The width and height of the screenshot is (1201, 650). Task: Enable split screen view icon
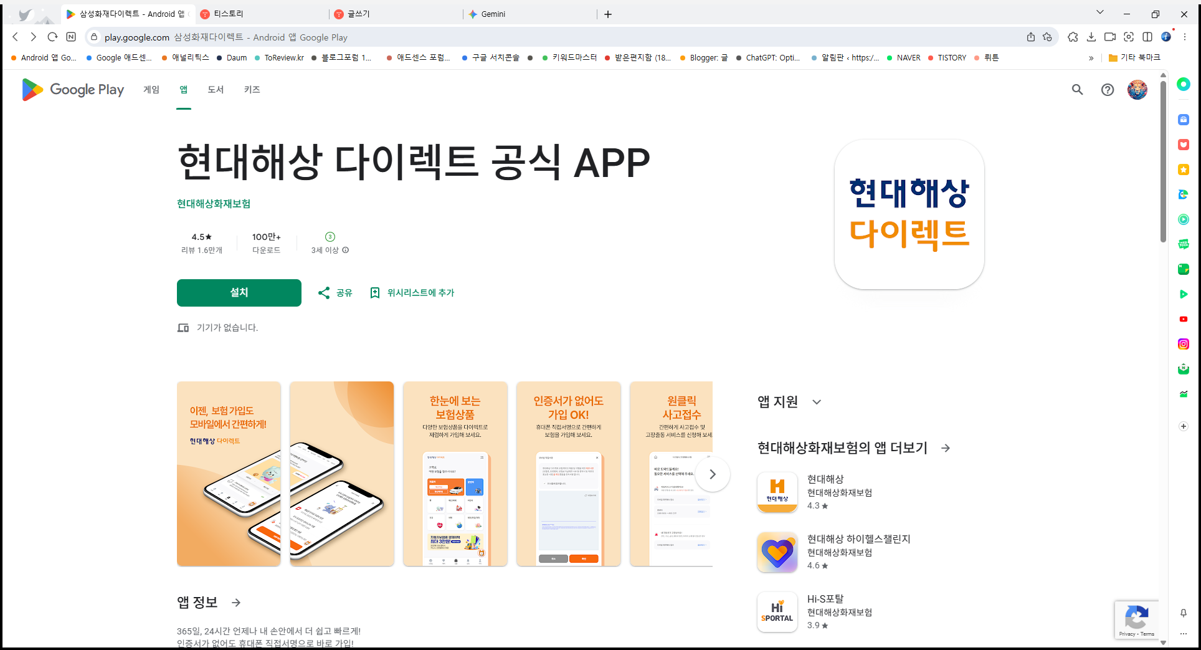1148,37
